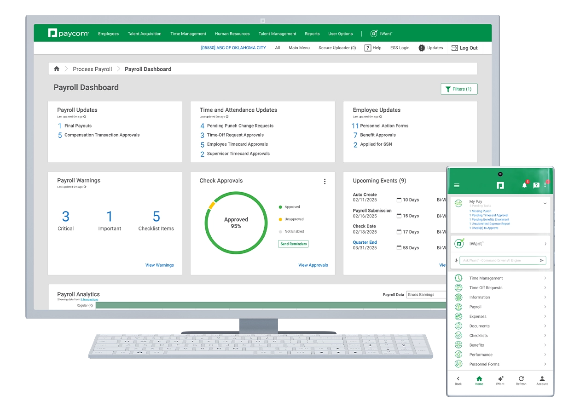Open the hamburger menu on the phone
The height and width of the screenshot is (412, 580).
point(457,185)
